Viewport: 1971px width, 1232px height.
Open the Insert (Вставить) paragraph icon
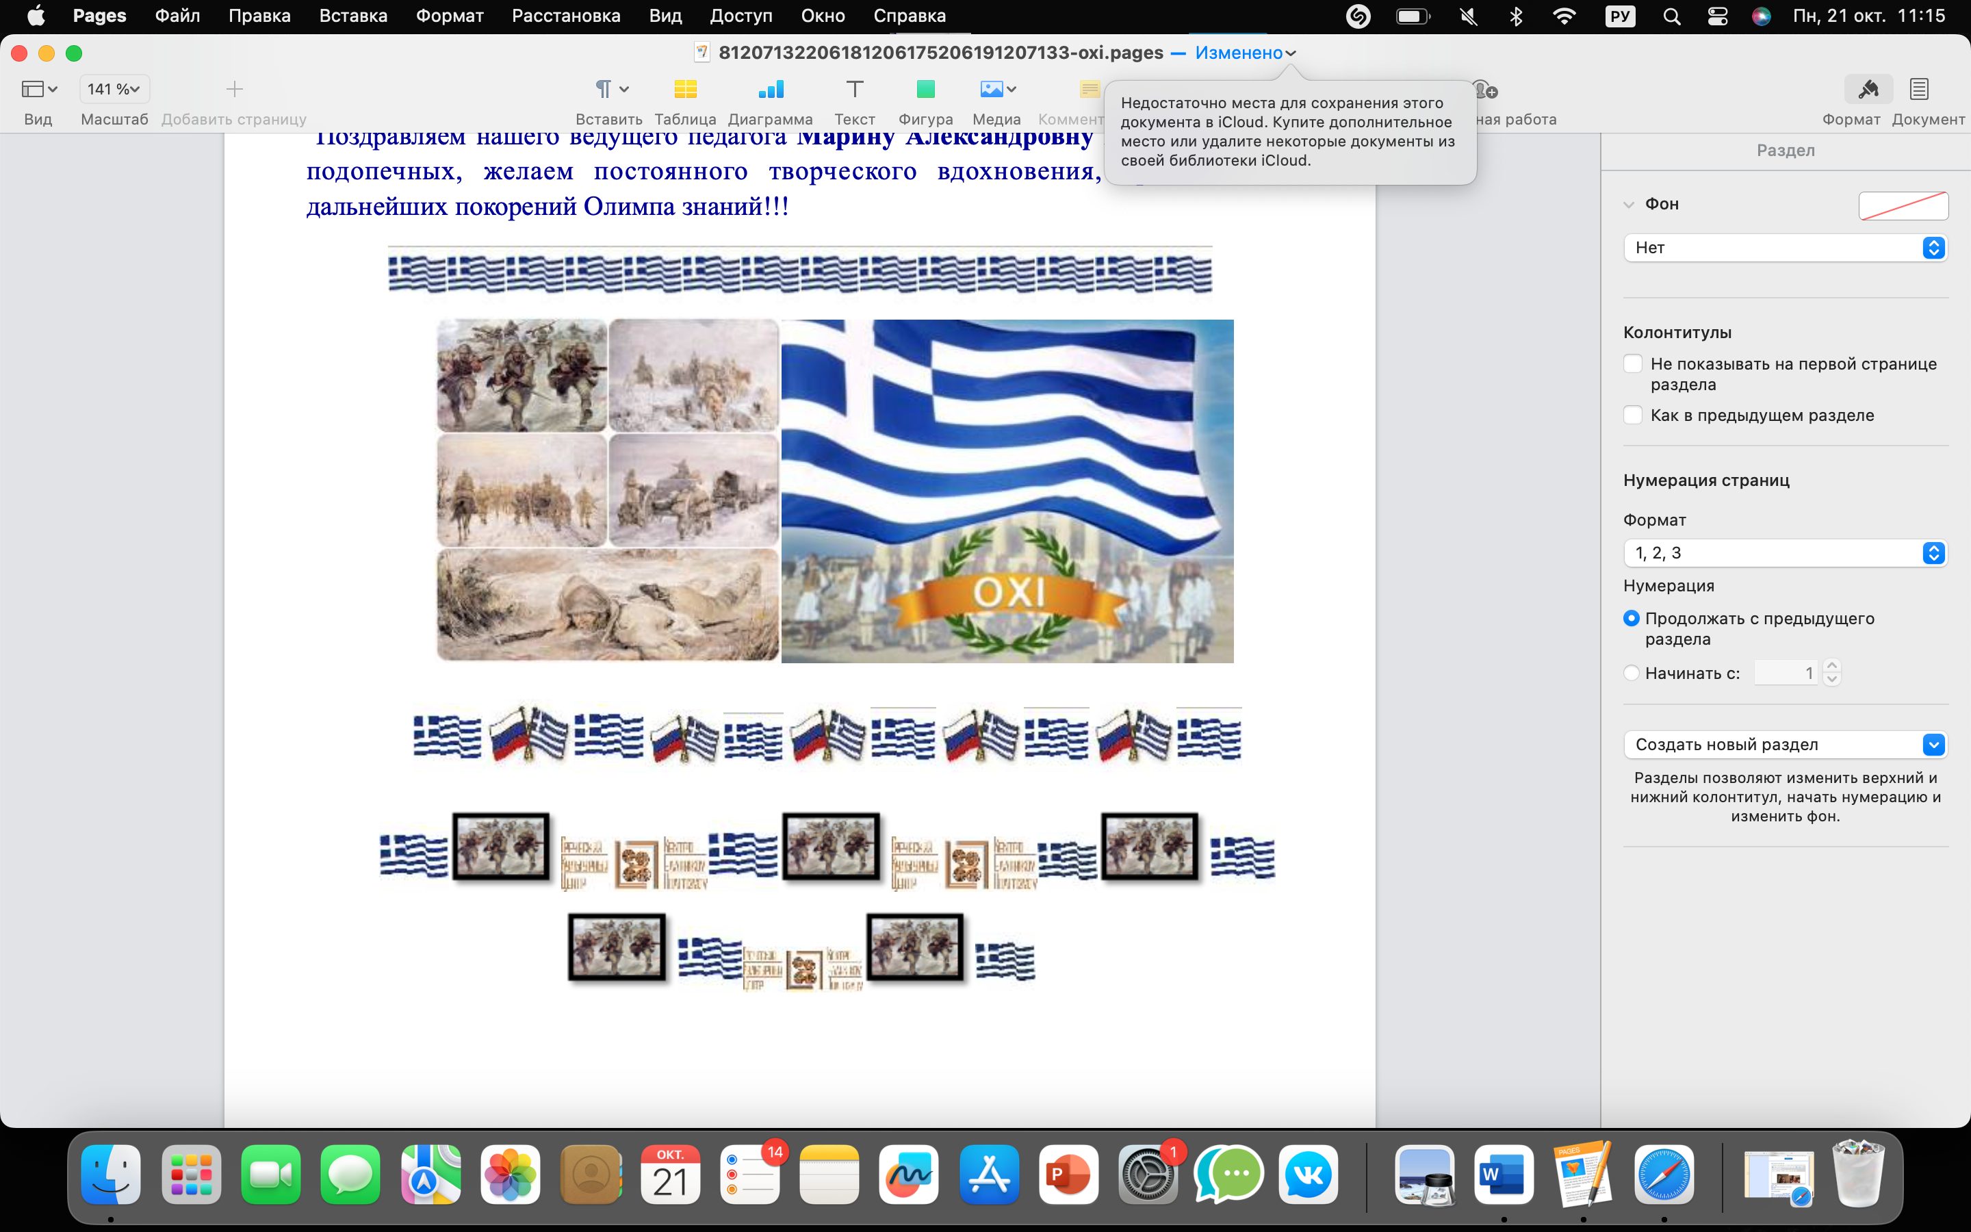(x=603, y=89)
